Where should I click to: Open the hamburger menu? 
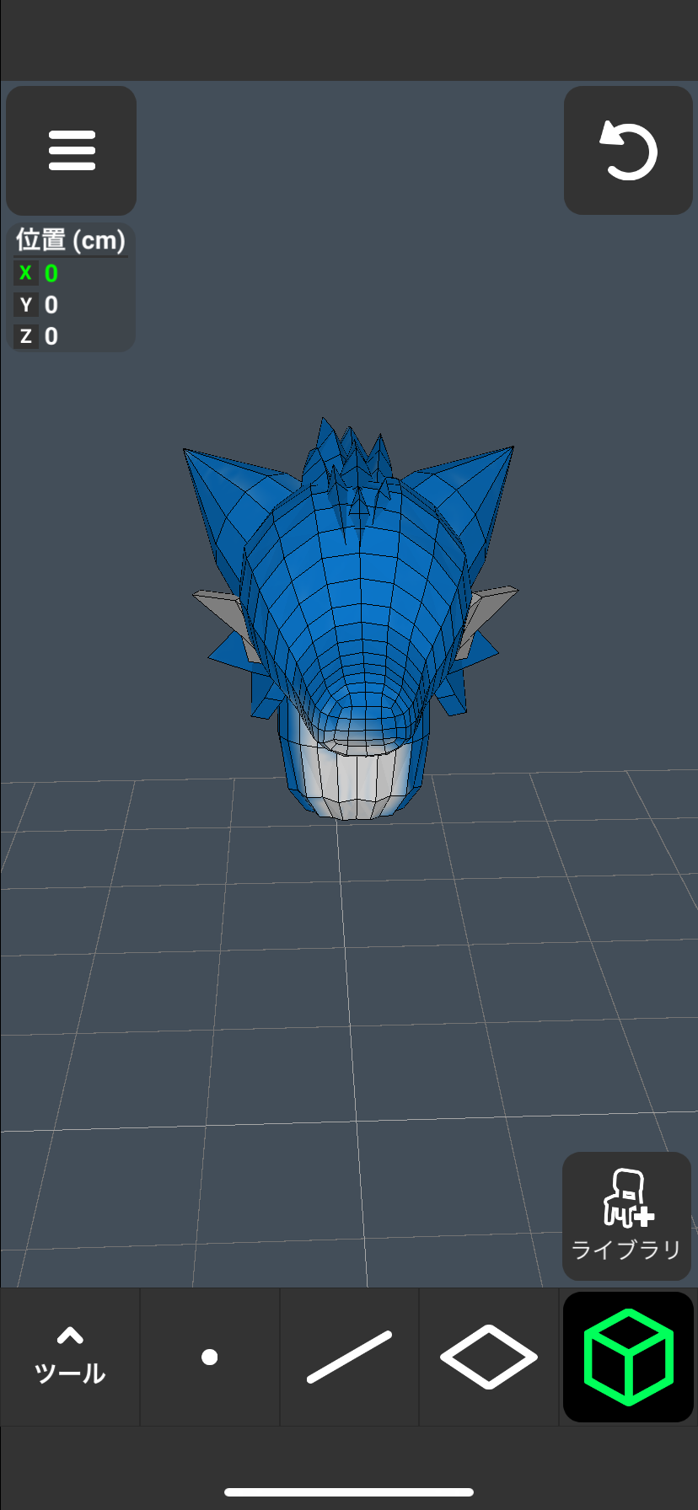(71, 151)
